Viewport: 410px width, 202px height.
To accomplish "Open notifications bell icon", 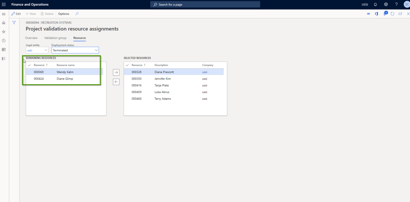I will pyautogui.click(x=375, y=4).
